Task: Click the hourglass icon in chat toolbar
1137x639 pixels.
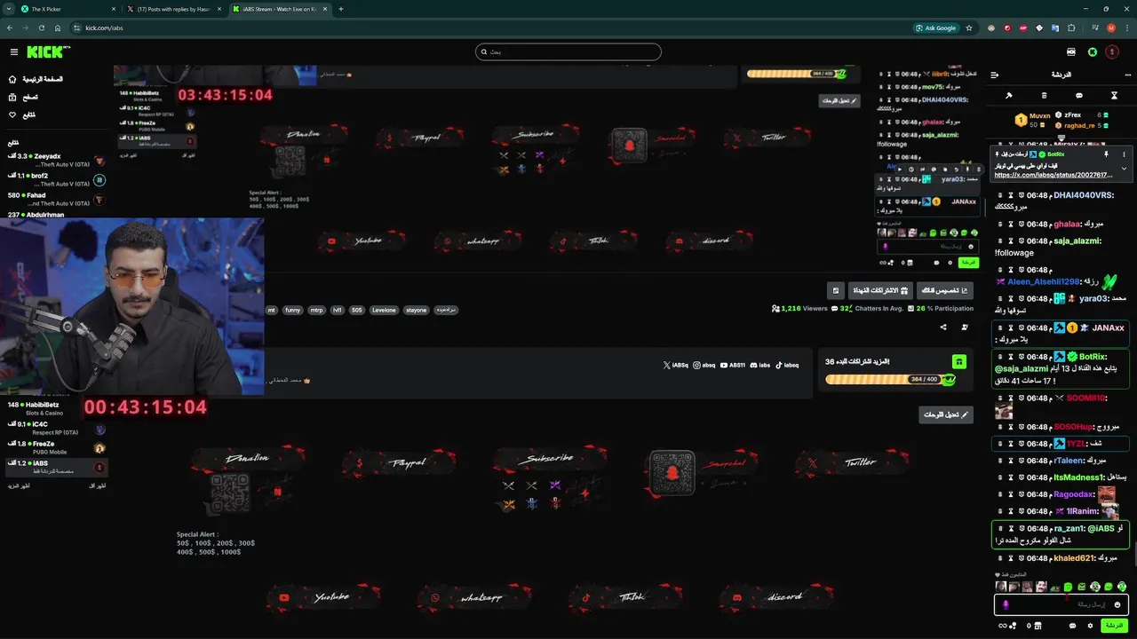Action: pyautogui.click(x=1114, y=95)
